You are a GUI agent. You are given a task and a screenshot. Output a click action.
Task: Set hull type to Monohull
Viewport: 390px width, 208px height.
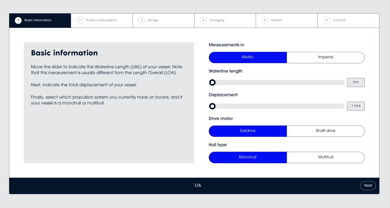pos(248,157)
